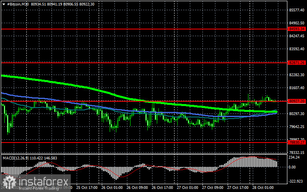The width and height of the screenshot is (307, 192).
Task: Select the red 78830.27 price level label
Action: point(297,143)
